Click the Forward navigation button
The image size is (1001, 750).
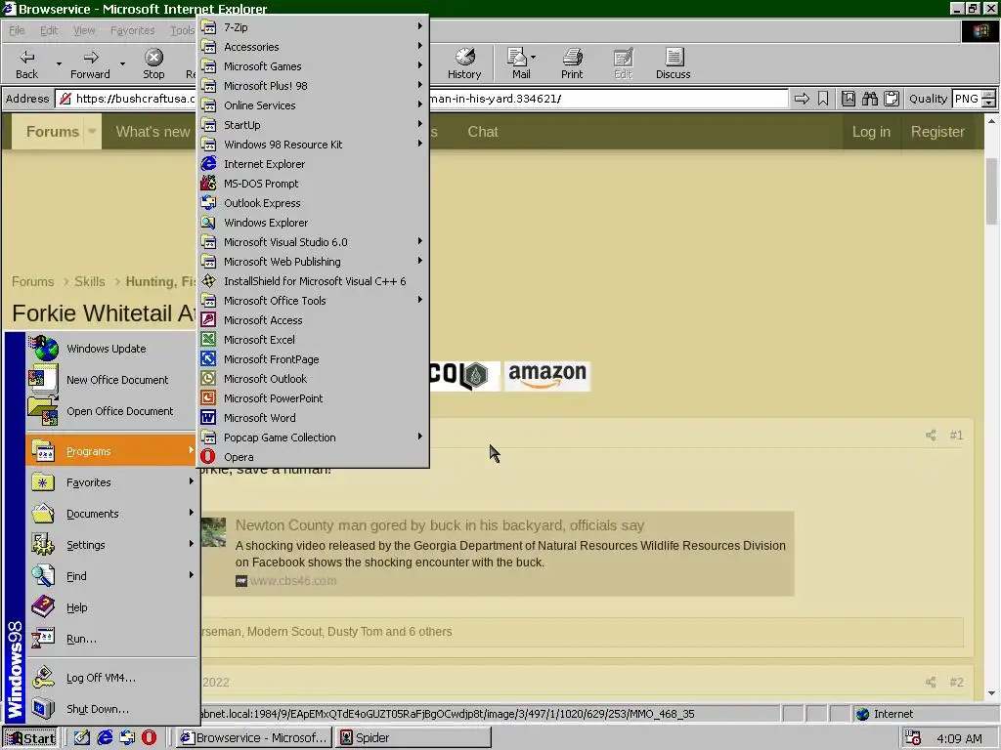click(x=90, y=63)
